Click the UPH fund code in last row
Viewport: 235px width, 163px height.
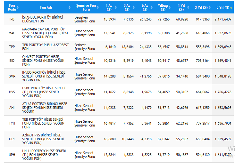tap(12, 155)
